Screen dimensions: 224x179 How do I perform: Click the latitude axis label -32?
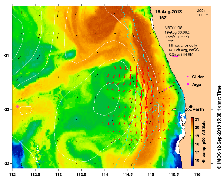tap(6, 109)
